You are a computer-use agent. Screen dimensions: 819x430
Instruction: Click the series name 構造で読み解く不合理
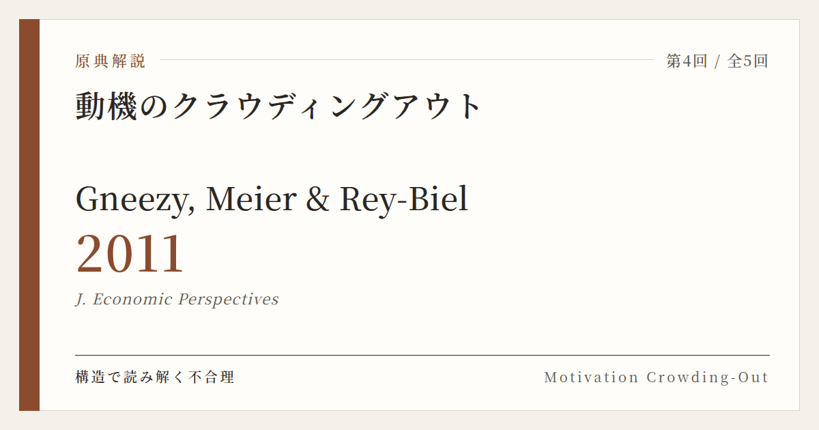coord(155,377)
